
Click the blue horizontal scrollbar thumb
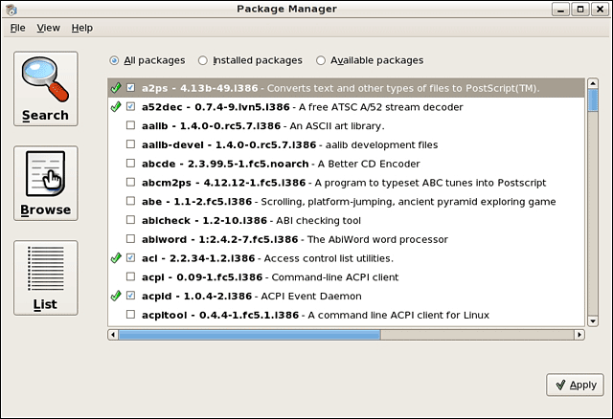[x=249, y=335]
